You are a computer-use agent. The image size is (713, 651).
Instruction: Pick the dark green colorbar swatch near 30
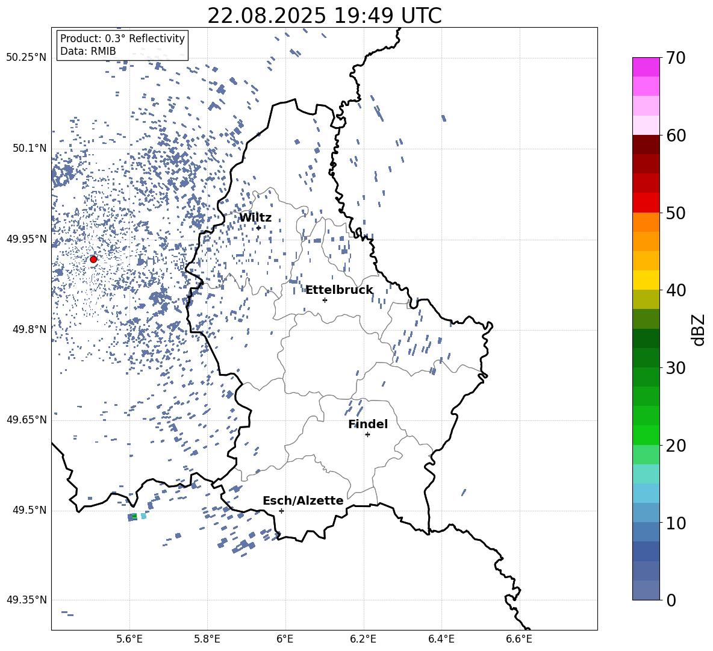click(646, 358)
